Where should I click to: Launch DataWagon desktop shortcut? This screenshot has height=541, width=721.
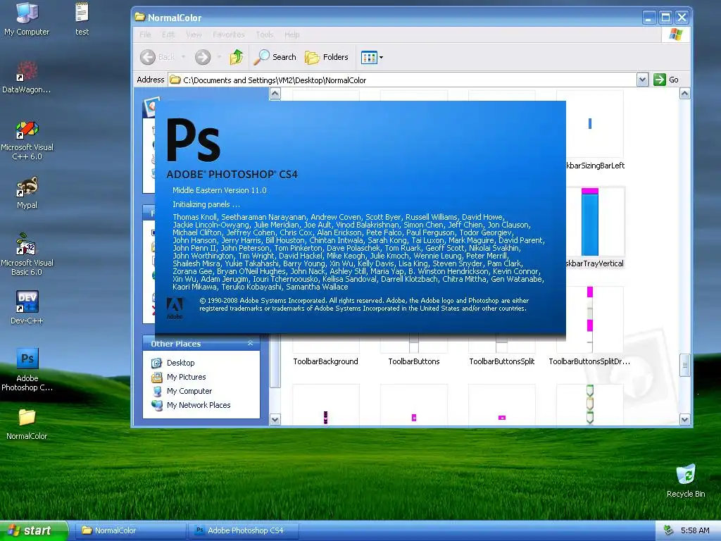click(27, 76)
